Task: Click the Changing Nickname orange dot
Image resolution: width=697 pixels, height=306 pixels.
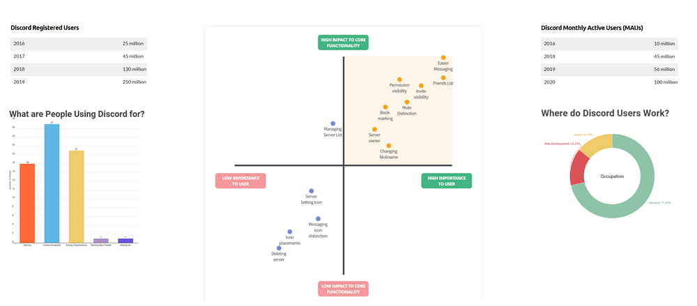Action: click(388, 146)
